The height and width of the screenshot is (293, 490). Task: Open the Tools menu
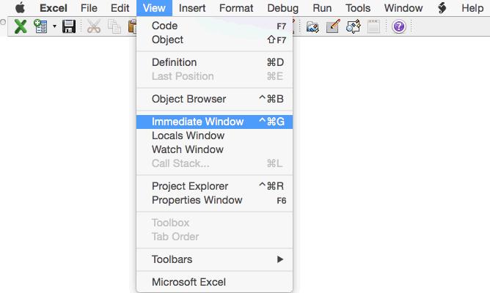click(x=358, y=8)
